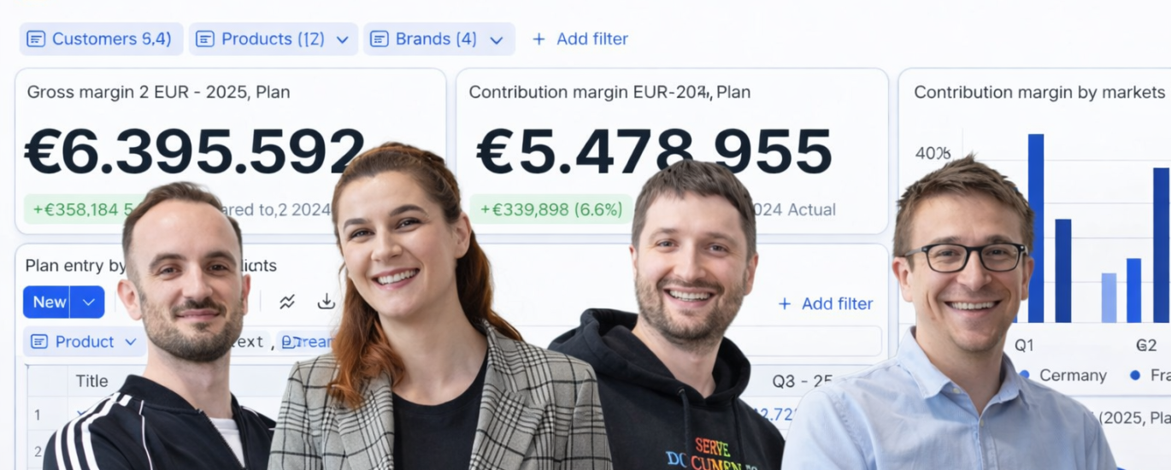Image resolution: width=1171 pixels, height=470 pixels.
Task: Click the icon on the Products chip
Action: click(205, 39)
